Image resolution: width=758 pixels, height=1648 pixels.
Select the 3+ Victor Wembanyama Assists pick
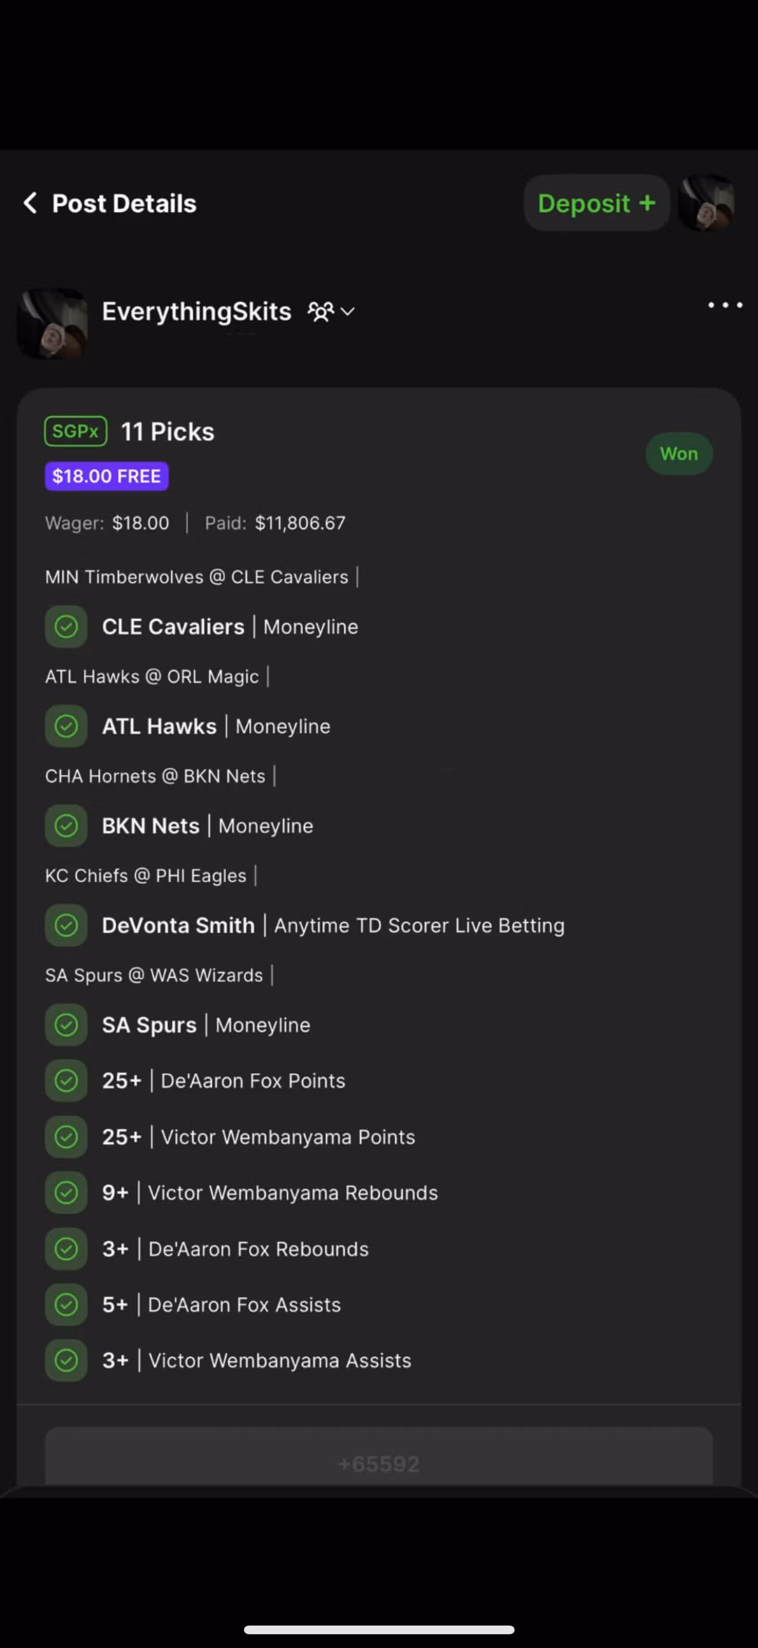[x=256, y=1360]
